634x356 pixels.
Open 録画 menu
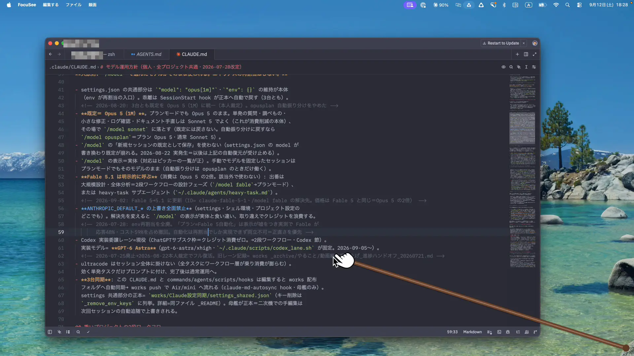pyautogui.click(x=92, y=5)
